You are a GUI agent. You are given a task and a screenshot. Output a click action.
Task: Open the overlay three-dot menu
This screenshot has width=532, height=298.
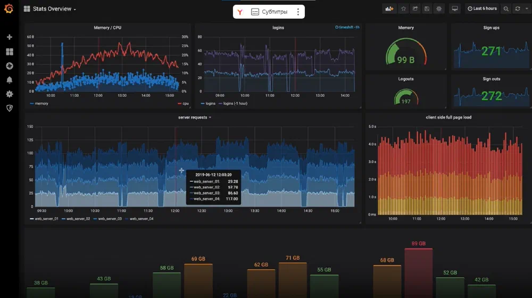[298, 12]
